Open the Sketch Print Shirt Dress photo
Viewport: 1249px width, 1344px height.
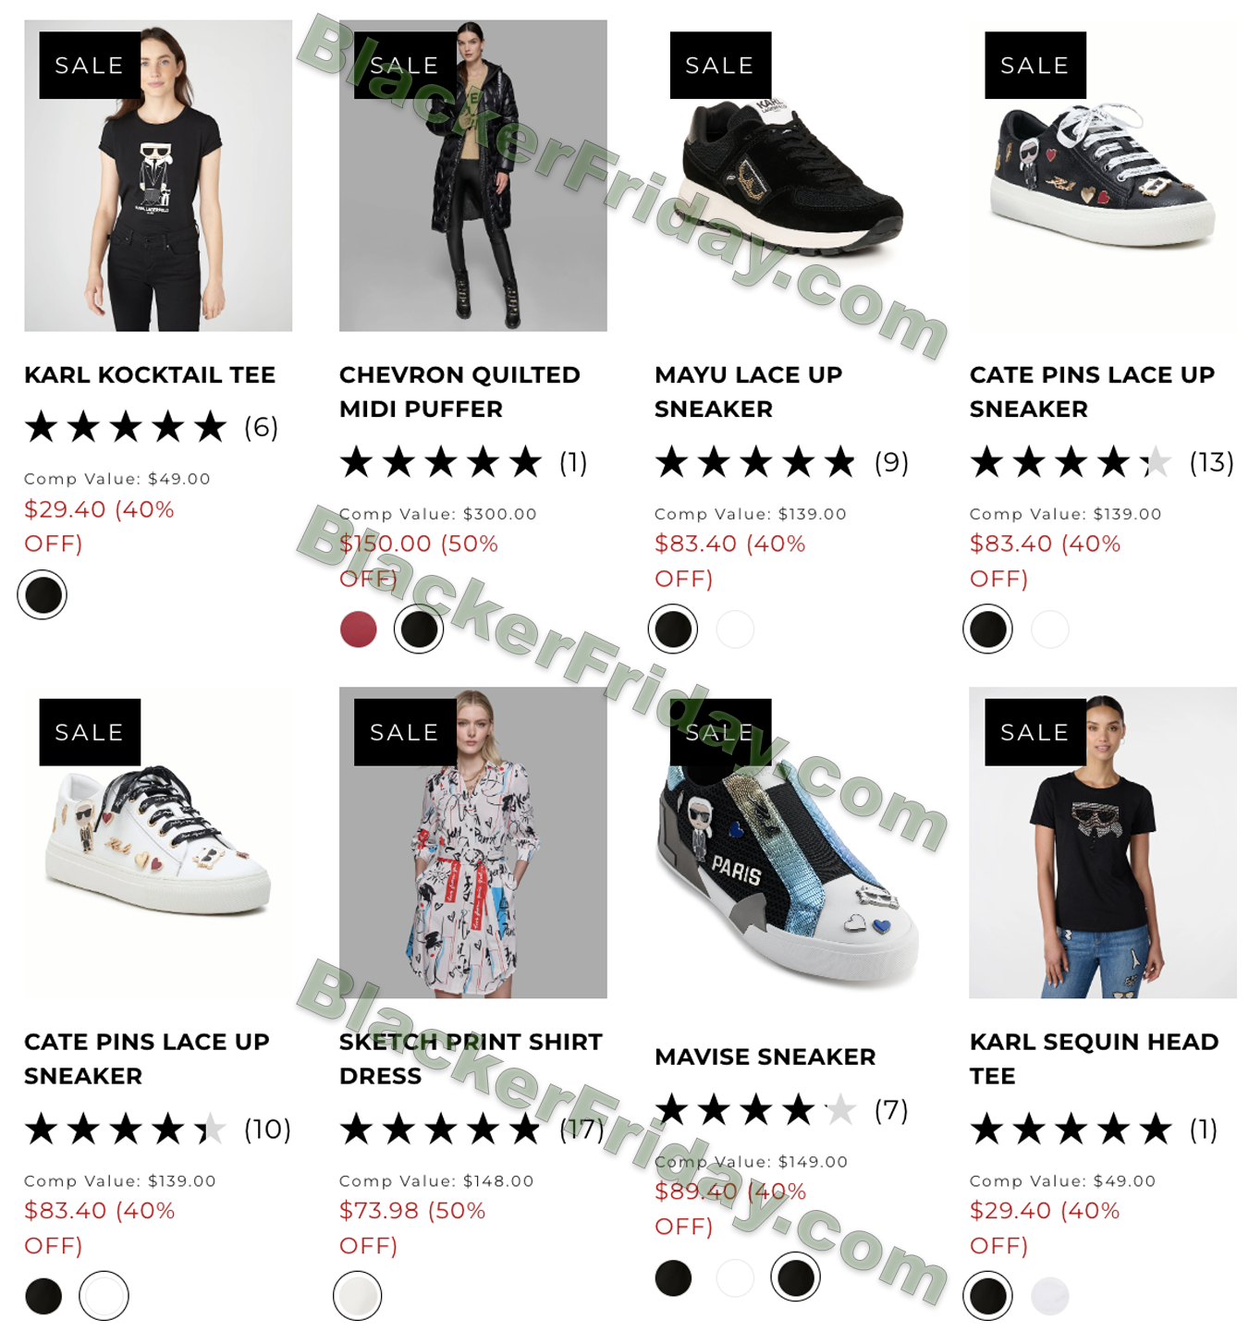pyautogui.click(x=473, y=842)
